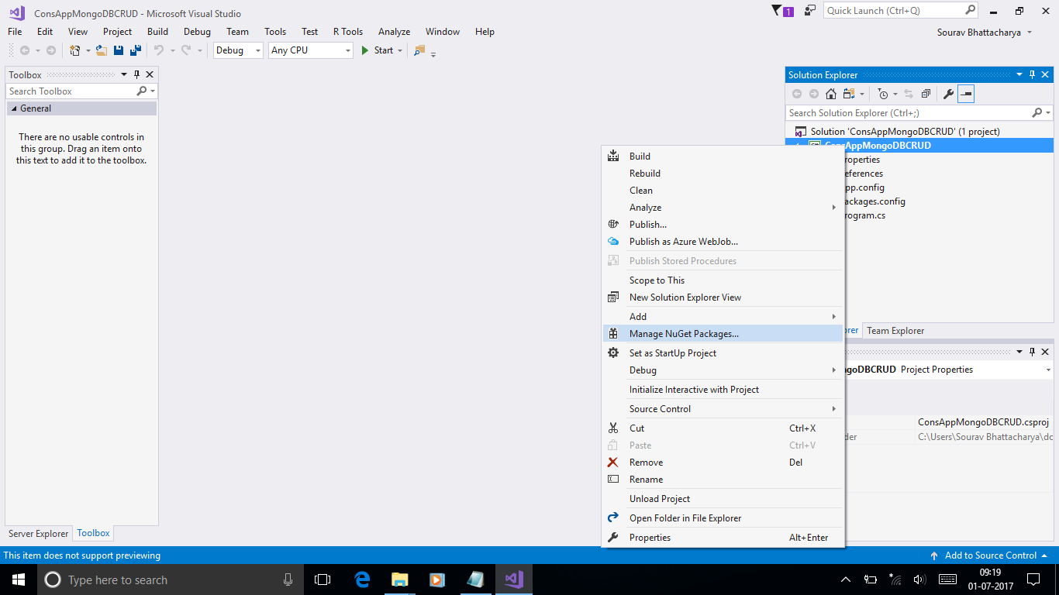Click the Find in Files toolbar icon
Image resolution: width=1059 pixels, height=595 pixels.
419,50
